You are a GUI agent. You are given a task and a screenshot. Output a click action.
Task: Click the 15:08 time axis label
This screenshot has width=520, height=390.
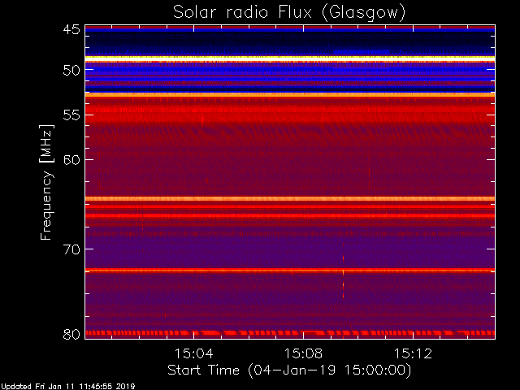303,353
